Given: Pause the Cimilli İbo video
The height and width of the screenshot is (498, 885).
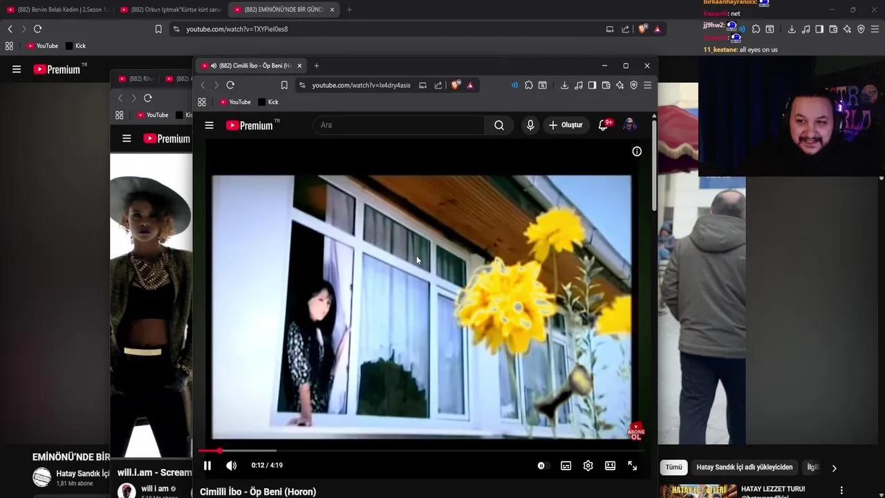Looking at the screenshot, I should [x=207, y=465].
